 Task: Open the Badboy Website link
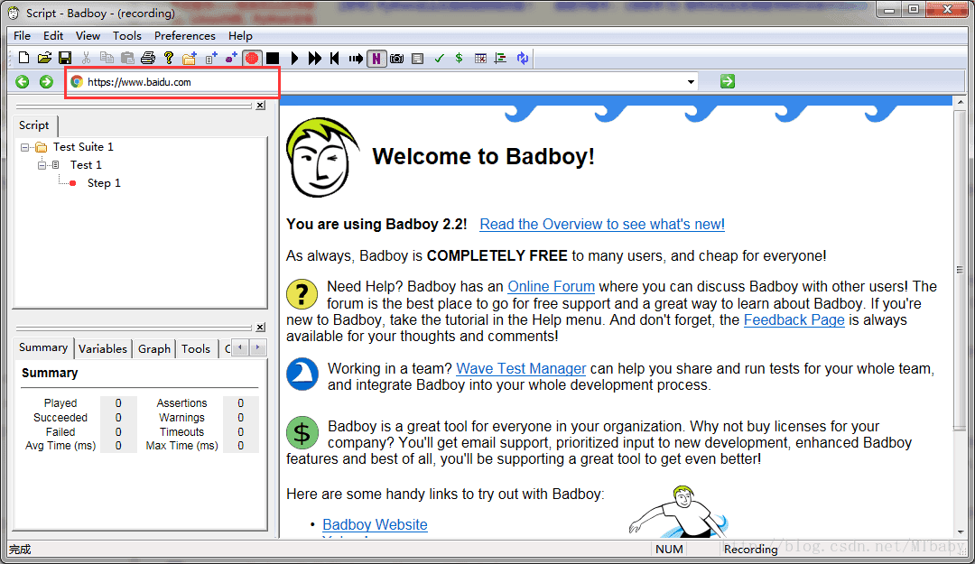pyautogui.click(x=375, y=525)
